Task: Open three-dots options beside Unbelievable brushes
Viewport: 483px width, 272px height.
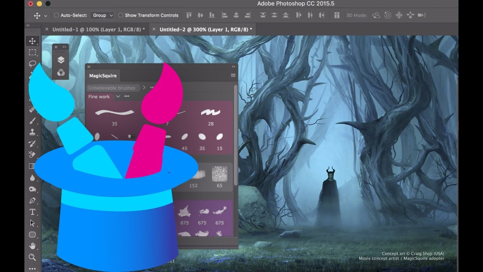Action: 152,88
